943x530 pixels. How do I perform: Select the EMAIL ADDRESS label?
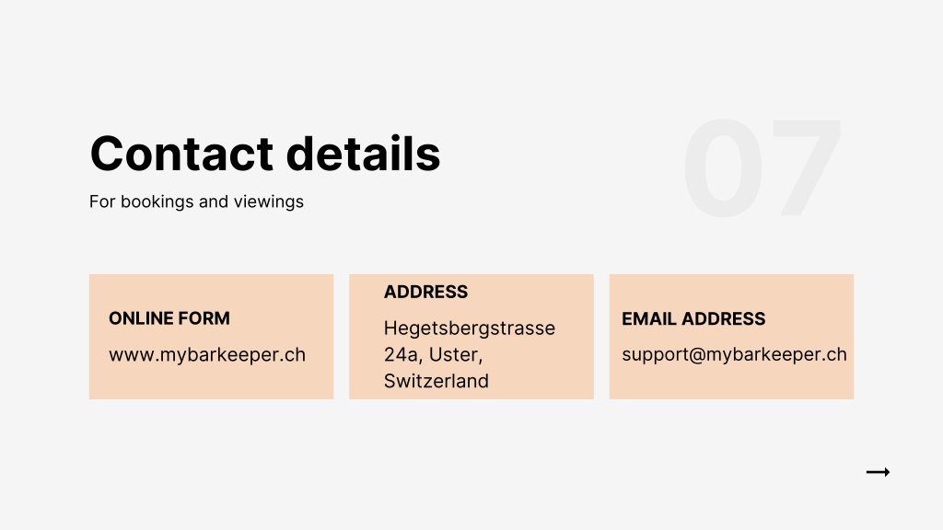coord(693,318)
